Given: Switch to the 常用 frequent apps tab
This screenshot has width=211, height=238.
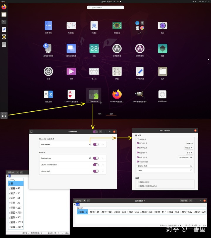Looking at the screenshot, I should click(x=100, y=114).
